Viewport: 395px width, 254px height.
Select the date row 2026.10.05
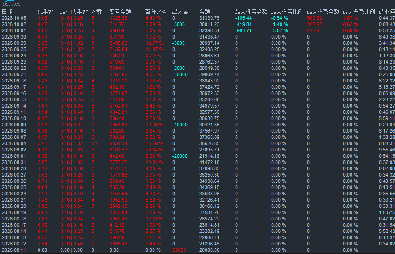coord(197,18)
